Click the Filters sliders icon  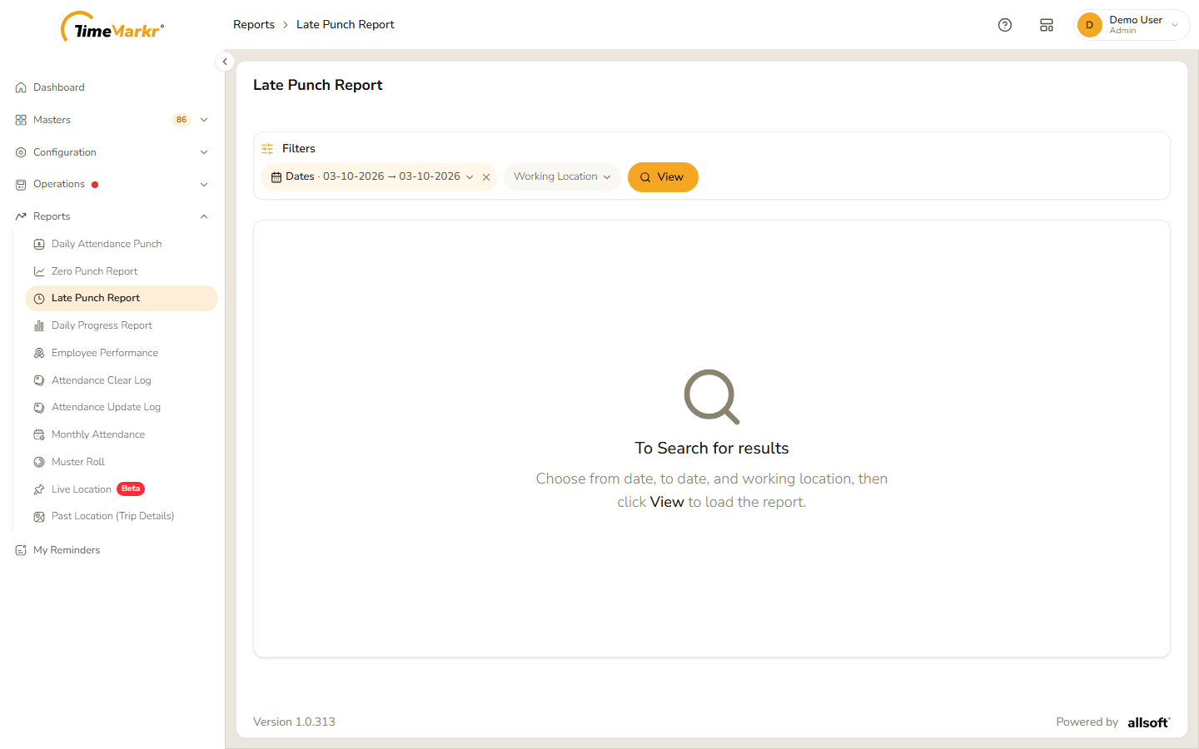point(267,149)
